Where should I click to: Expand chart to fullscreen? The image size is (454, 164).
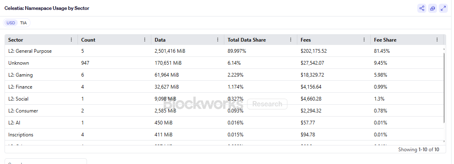point(443,8)
